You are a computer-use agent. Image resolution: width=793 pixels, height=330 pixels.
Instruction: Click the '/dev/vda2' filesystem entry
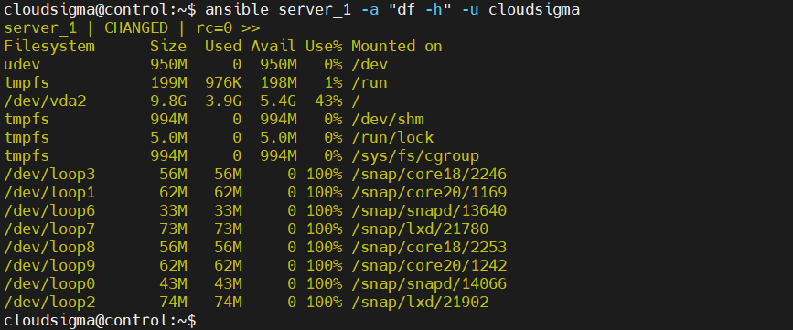[45, 101]
